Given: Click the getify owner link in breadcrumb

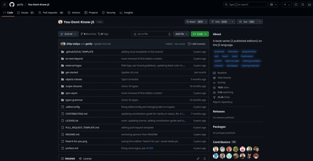Looking at the screenshot, I should click(20, 4).
